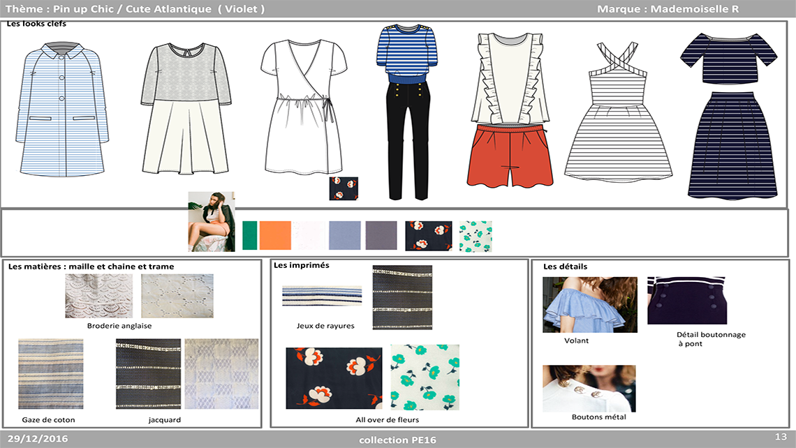Select the gaze de coton fabric photo
Image resolution: width=796 pixels, height=448 pixels.
51,374
